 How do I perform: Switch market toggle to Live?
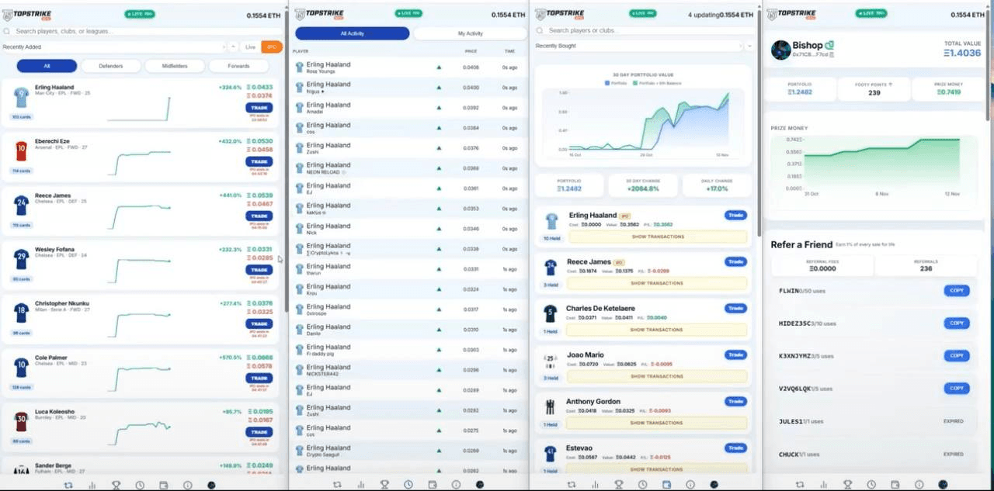pos(251,47)
